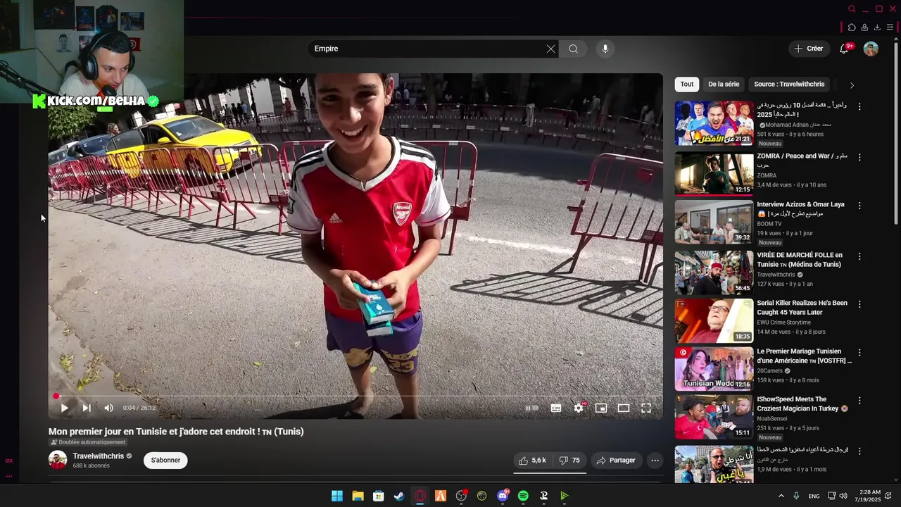Open Opera tab search magnifier icon
Image resolution: width=901 pixels, height=507 pixels.
click(852, 9)
